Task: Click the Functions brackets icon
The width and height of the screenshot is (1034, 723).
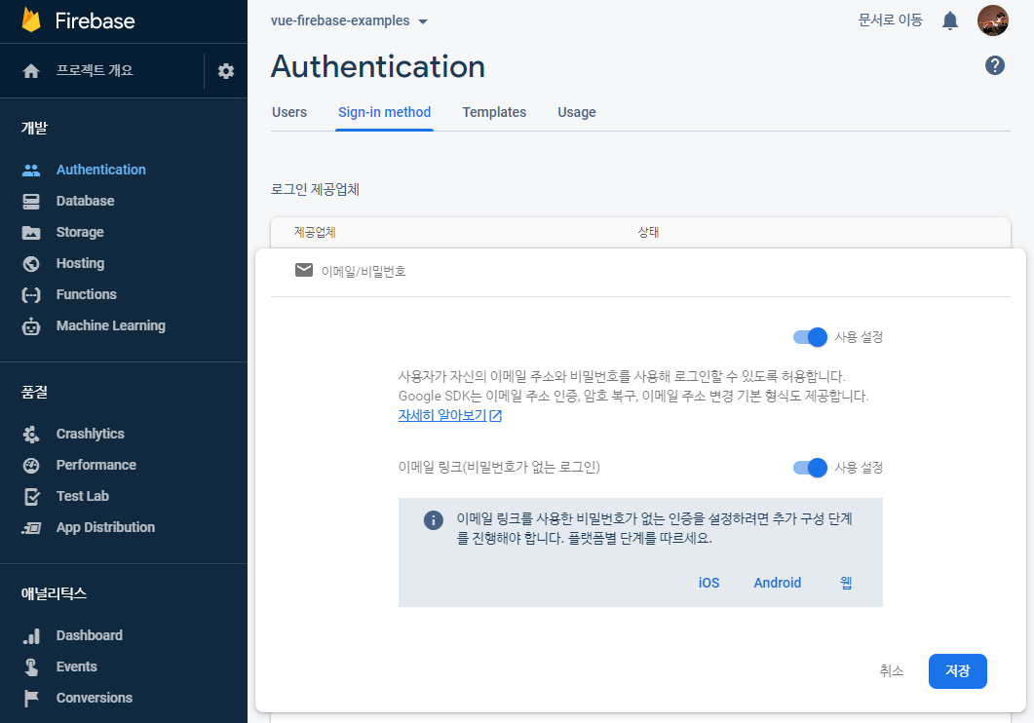Action: [x=31, y=294]
